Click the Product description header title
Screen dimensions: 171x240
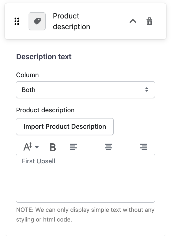coord(71,21)
